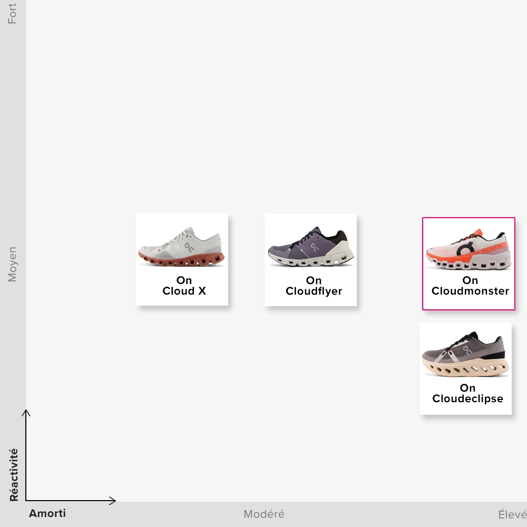Image resolution: width=527 pixels, height=527 pixels.
Task: Click the red-brown sole of the Cloud X
Action: 182,260
